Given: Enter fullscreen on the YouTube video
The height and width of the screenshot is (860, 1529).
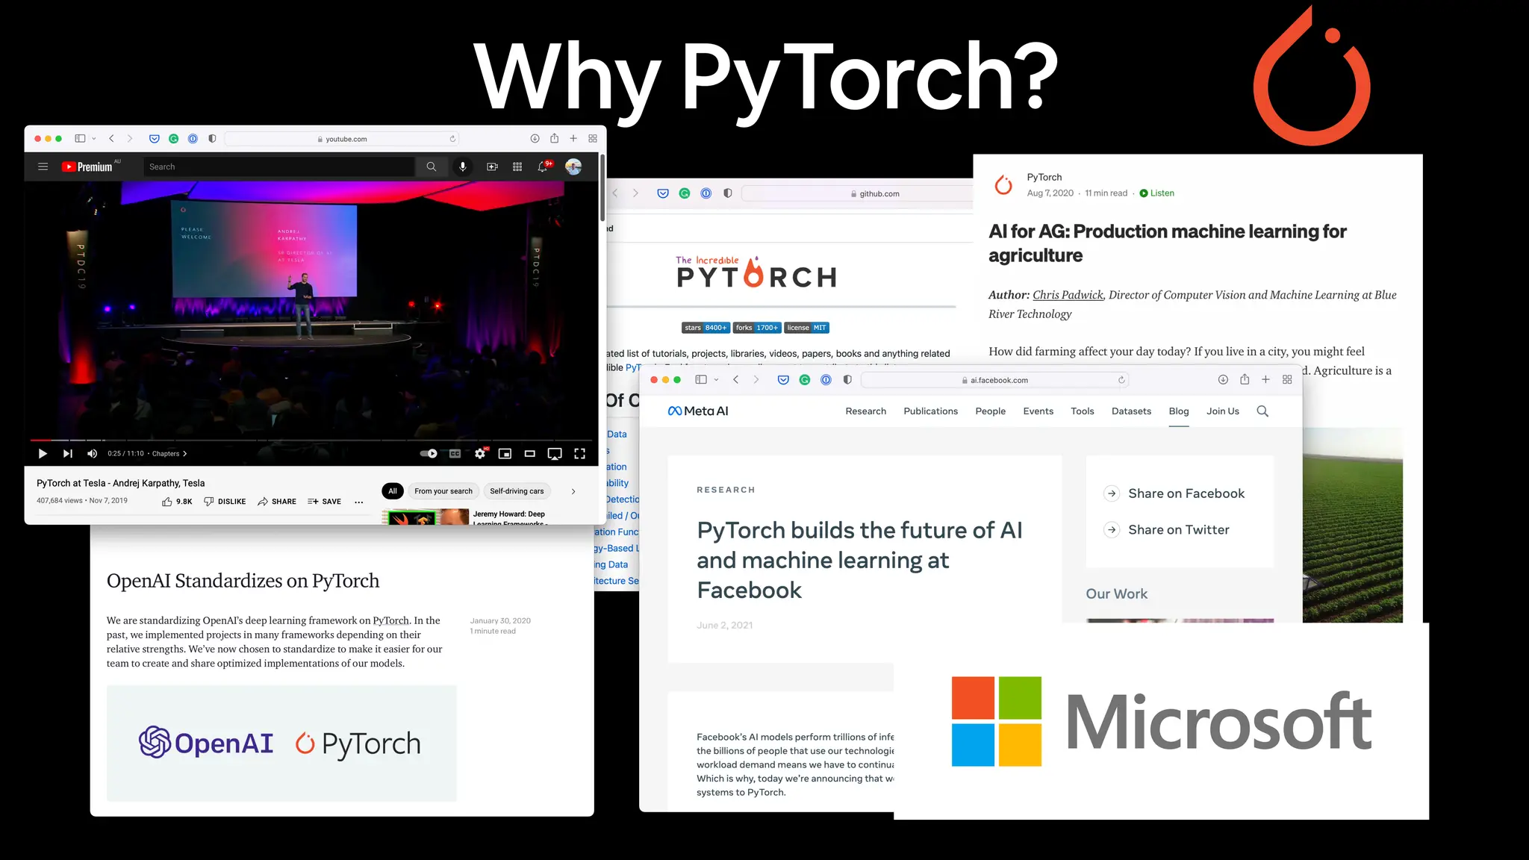Looking at the screenshot, I should (x=579, y=453).
